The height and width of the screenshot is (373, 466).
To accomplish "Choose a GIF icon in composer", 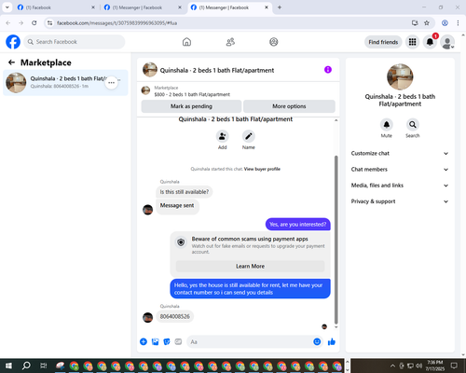I will pyautogui.click(x=178, y=342).
